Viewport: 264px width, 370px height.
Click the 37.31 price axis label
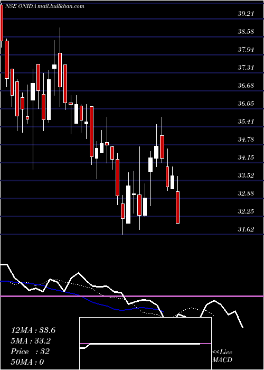click(246, 68)
